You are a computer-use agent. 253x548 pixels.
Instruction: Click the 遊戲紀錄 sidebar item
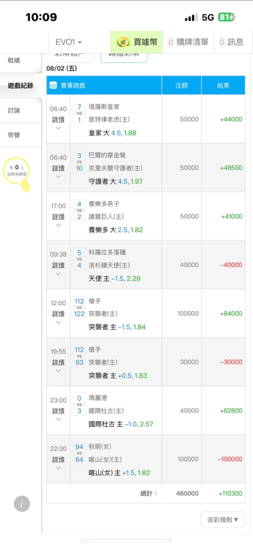tap(21, 85)
